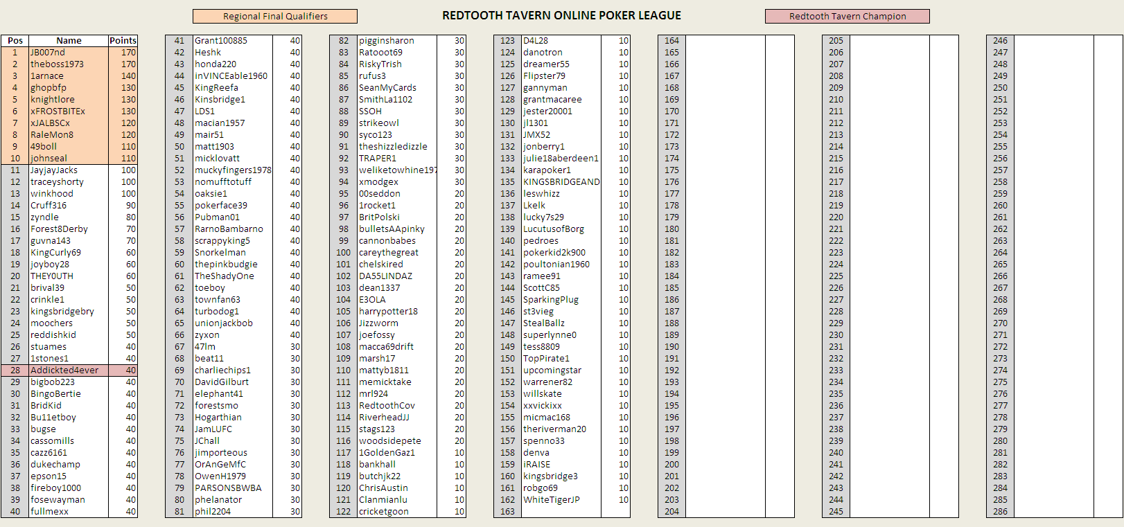1124x527 pixels.
Task: Select the KingCurly69 cell
Action: pyautogui.click(x=69, y=253)
